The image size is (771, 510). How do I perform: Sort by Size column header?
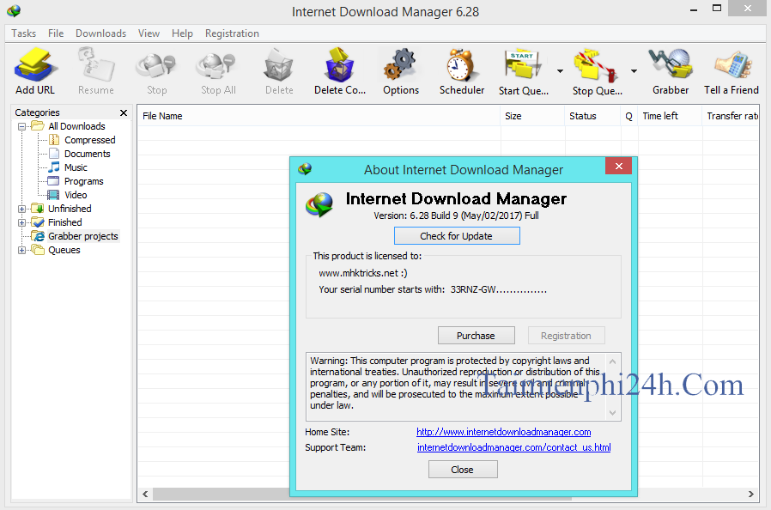(532, 116)
